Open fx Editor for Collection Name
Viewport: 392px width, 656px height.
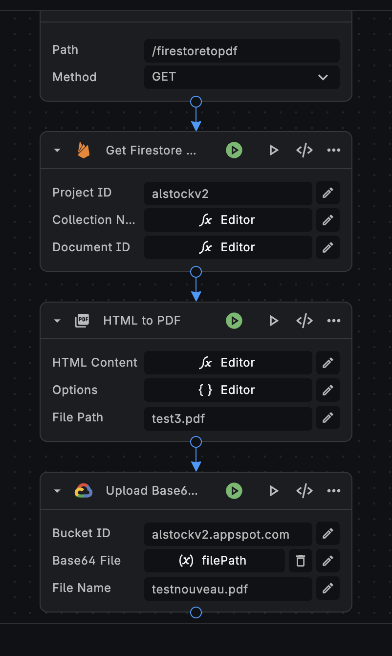click(x=228, y=220)
